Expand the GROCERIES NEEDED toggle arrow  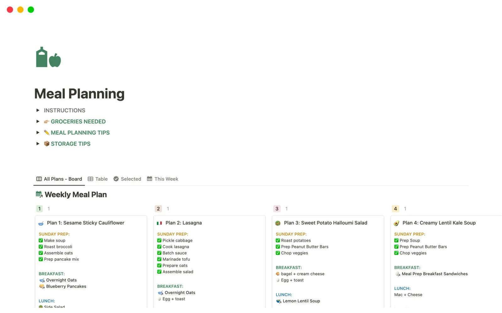click(x=38, y=121)
